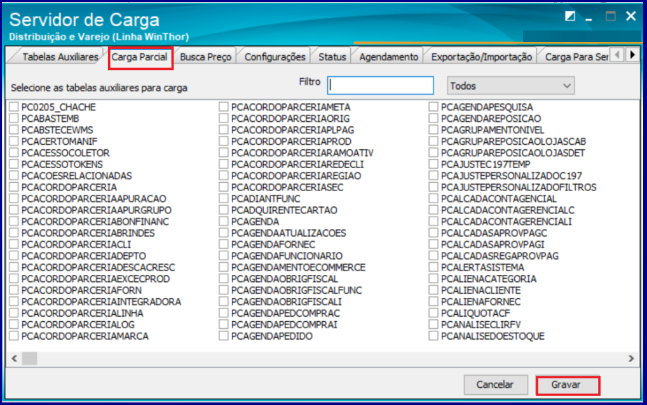Tick the PCADIANTFUNC checkbox
The width and height of the screenshot is (647, 405).
(x=224, y=199)
